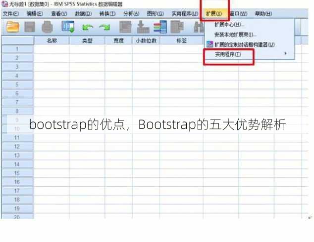
Task: Click the 扩展(X) menu bar item
Action: tap(214, 13)
